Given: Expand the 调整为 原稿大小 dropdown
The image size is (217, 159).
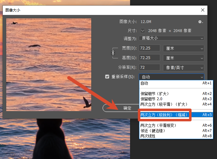Looking at the screenshot, I should pos(171,38).
